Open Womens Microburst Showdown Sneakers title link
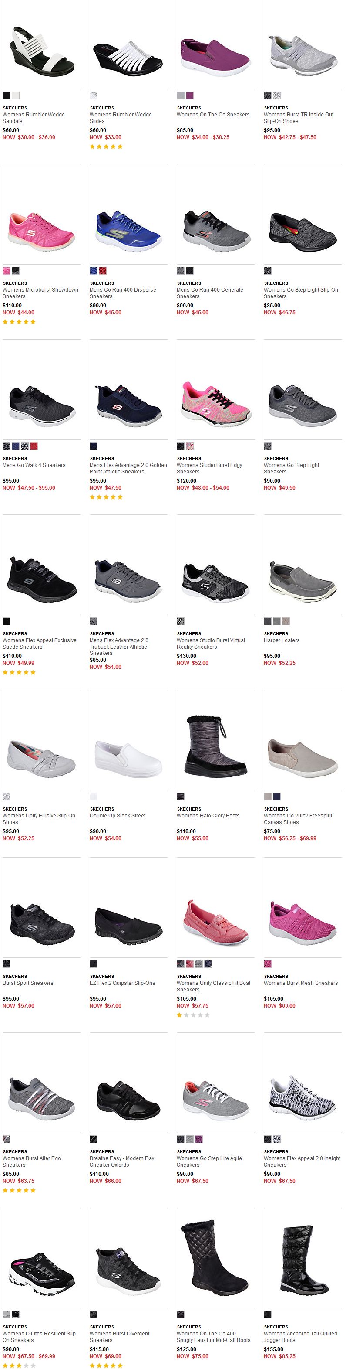 [x=40, y=293]
